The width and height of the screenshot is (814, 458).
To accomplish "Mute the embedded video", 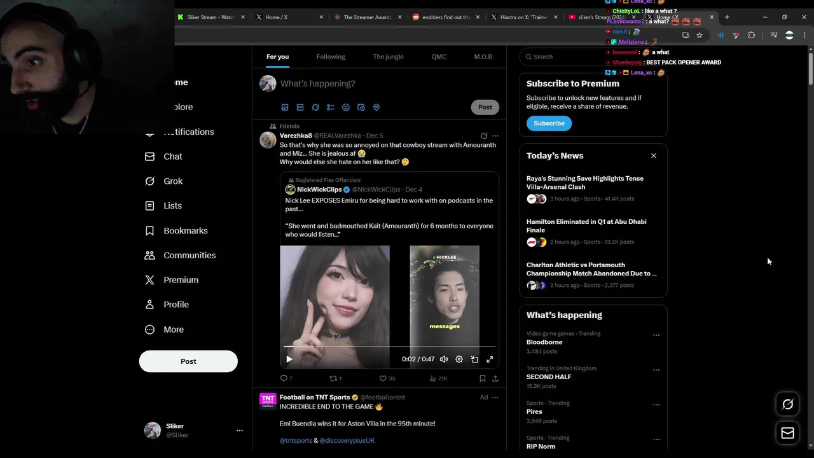I will 444,359.
